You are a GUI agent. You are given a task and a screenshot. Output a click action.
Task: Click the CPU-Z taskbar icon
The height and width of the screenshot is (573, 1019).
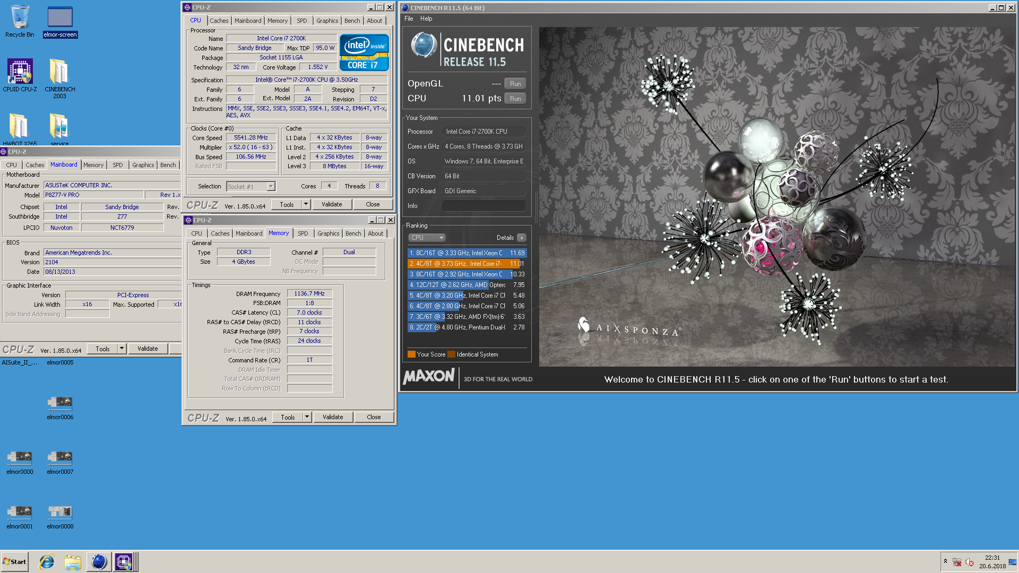[124, 562]
